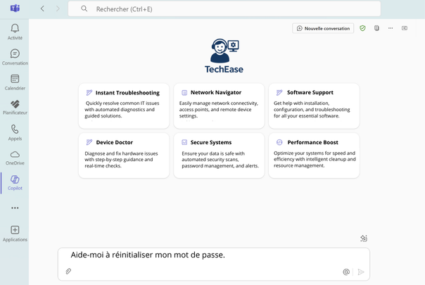Click the Network Navigator card icon
The height and width of the screenshot is (285, 425).
coord(184,93)
